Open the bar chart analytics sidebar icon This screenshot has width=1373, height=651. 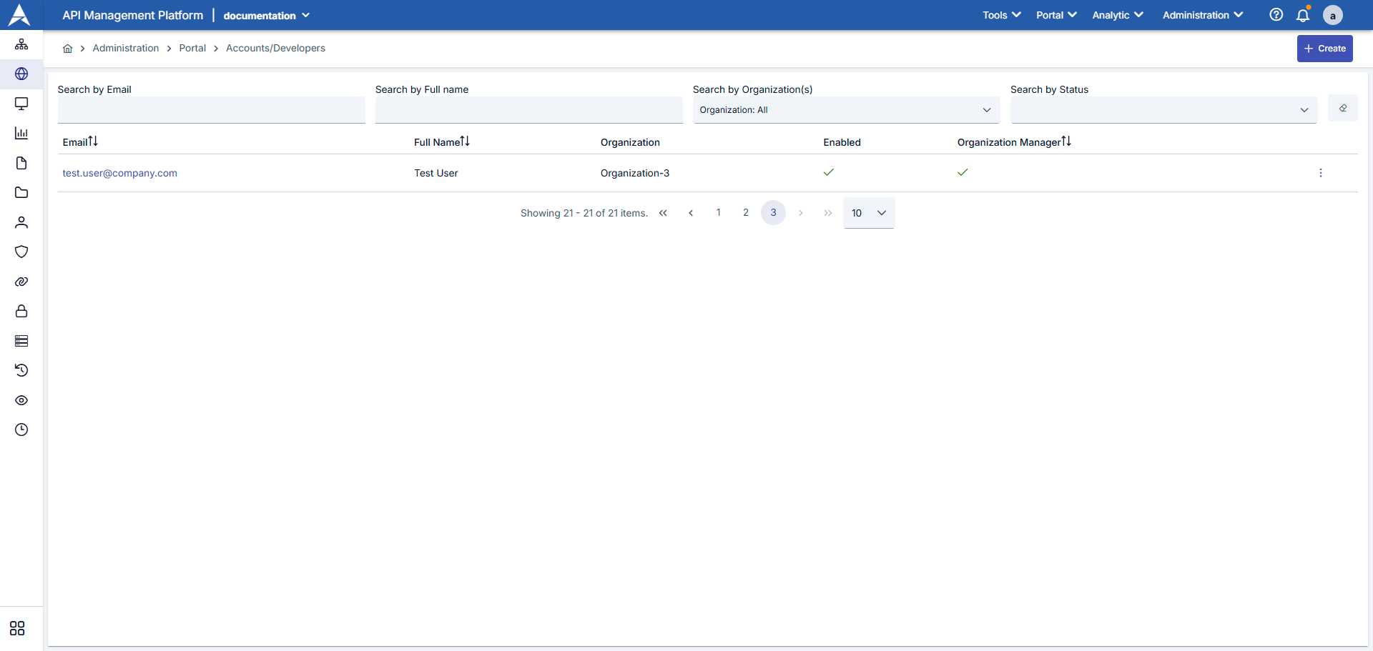click(x=21, y=134)
